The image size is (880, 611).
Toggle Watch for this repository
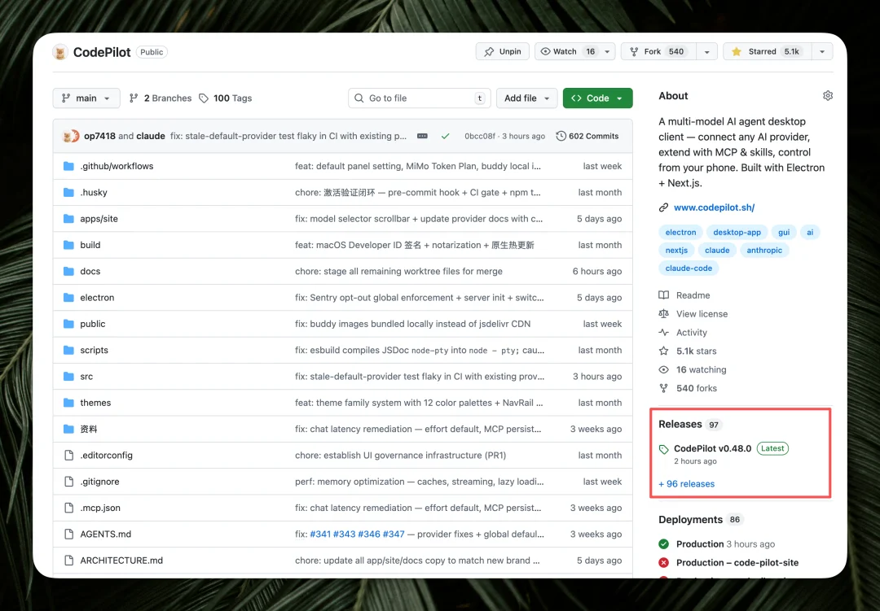click(x=562, y=50)
